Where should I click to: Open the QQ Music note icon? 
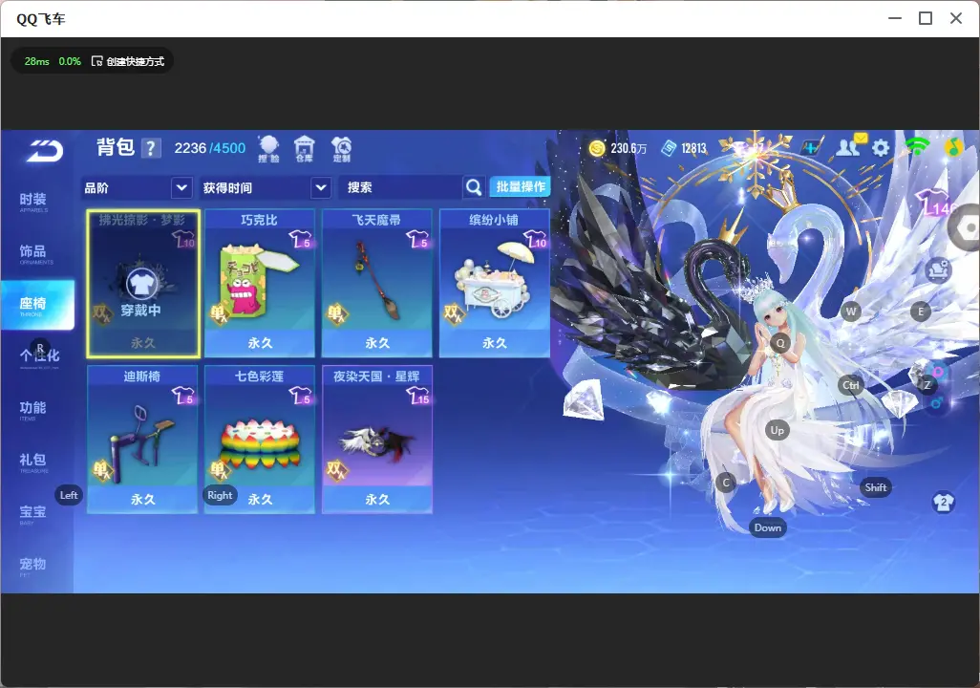tap(953, 146)
